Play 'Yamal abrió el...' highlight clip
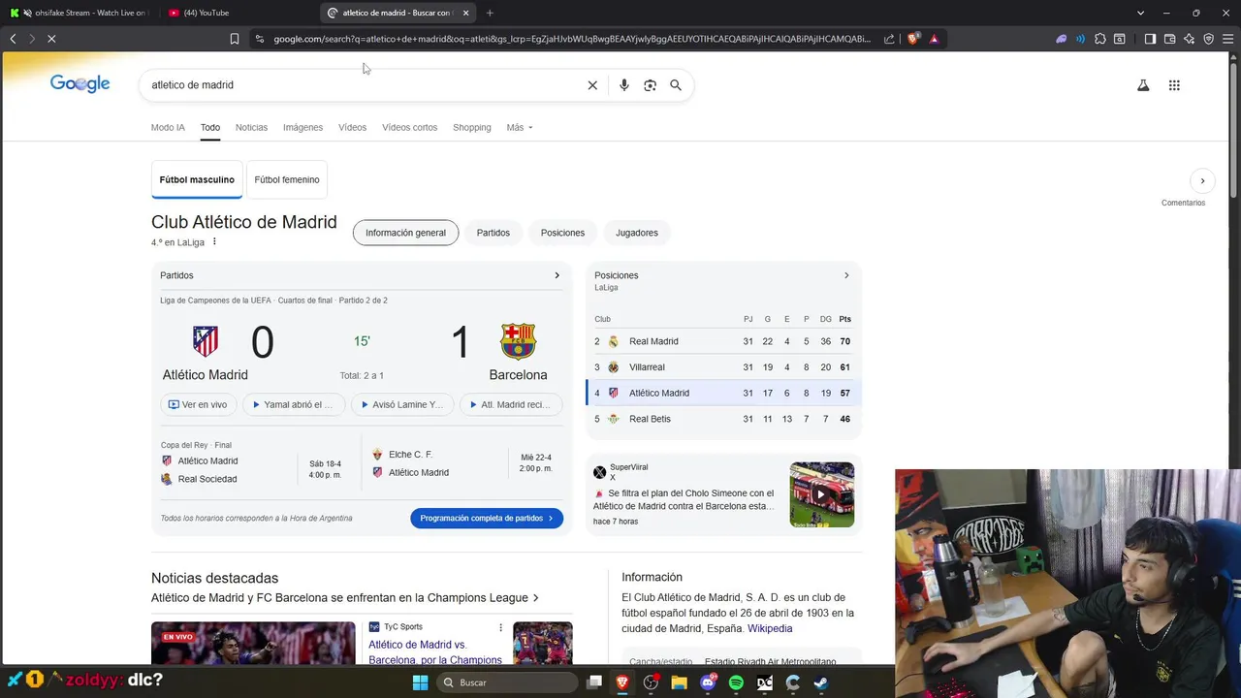The width and height of the screenshot is (1241, 698). click(293, 404)
